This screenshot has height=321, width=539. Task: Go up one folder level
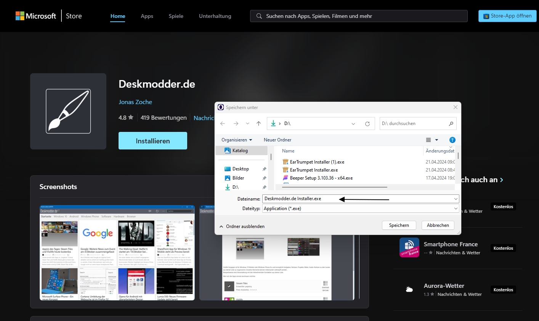259,124
